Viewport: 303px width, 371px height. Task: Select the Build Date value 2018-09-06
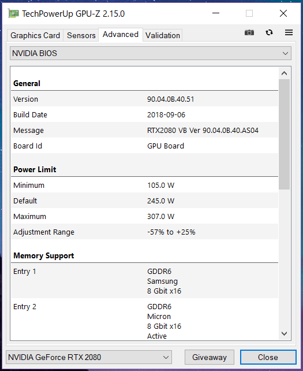click(166, 115)
